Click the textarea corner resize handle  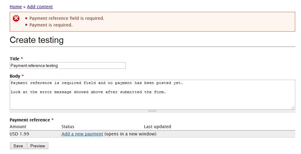(x=293, y=107)
